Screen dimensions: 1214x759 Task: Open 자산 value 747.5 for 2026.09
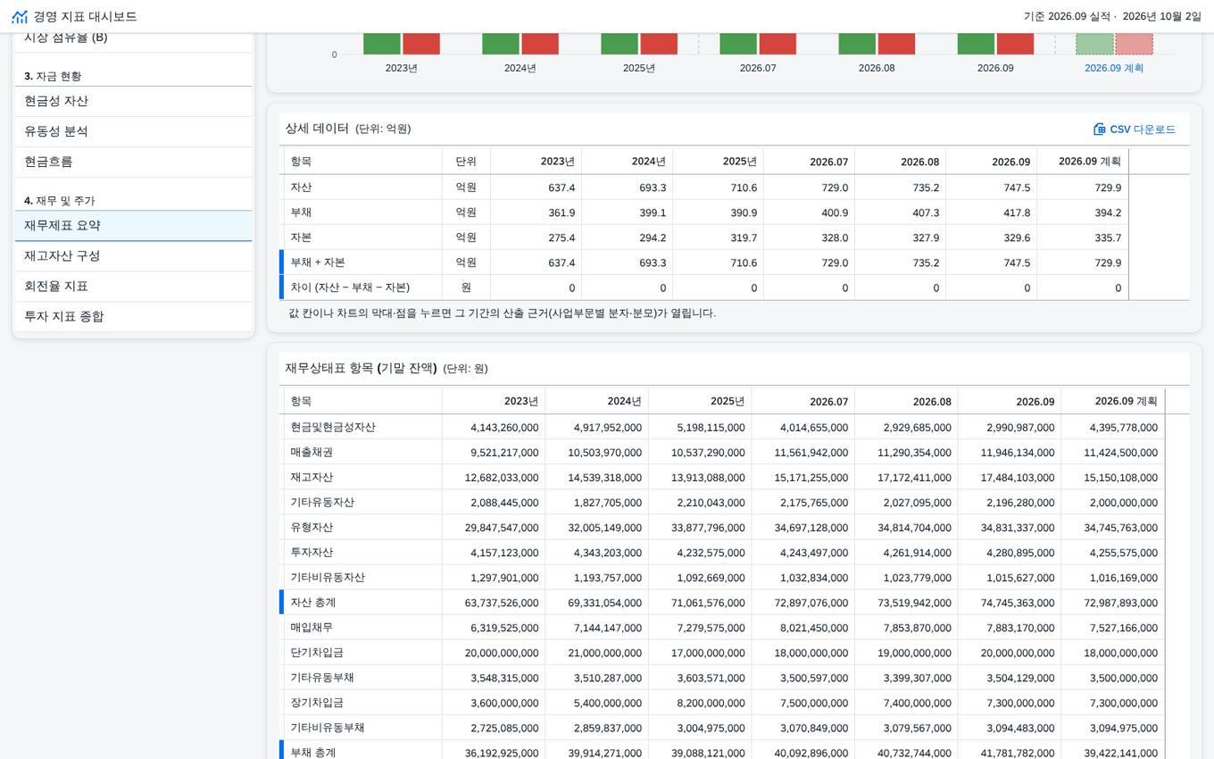pyautogui.click(x=991, y=188)
